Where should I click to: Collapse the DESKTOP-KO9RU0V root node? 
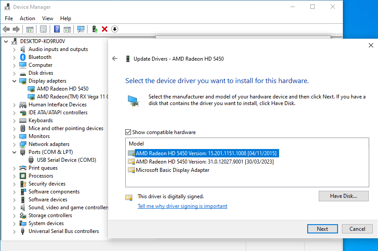[x=6, y=41]
